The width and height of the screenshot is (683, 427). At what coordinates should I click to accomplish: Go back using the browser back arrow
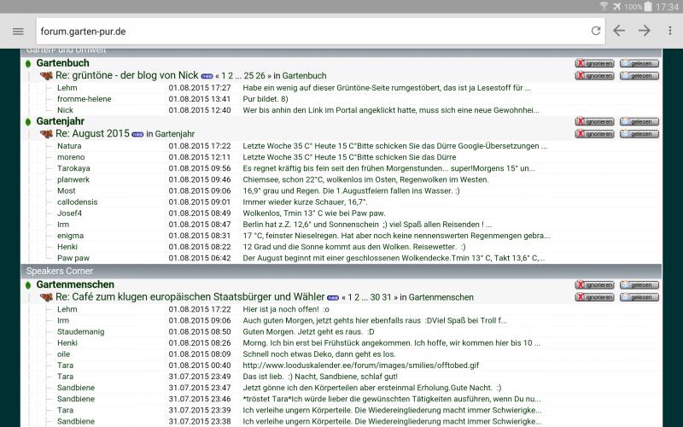coord(619,31)
